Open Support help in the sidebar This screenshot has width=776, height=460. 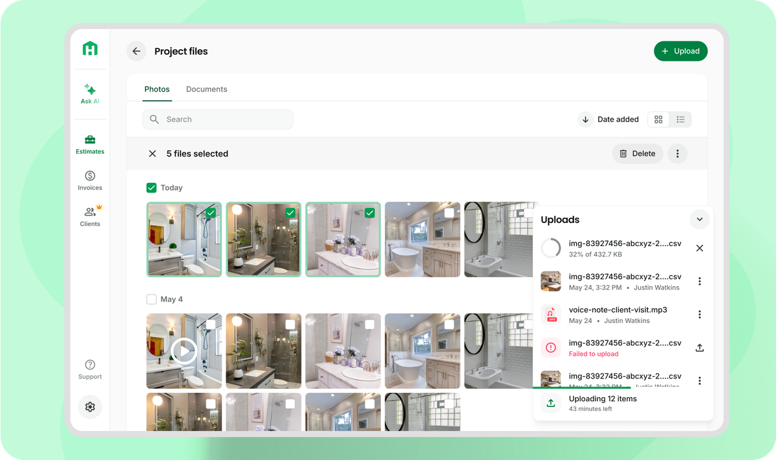(x=90, y=370)
